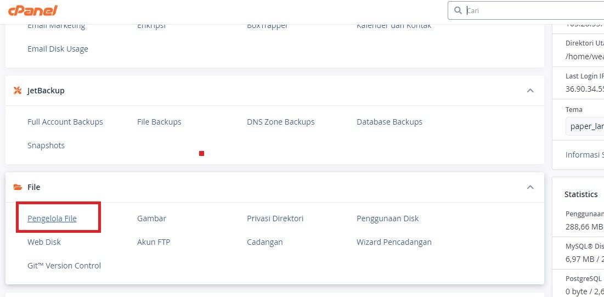Open Pengelola File
The width and height of the screenshot is (604, 297).
(52, 218)
